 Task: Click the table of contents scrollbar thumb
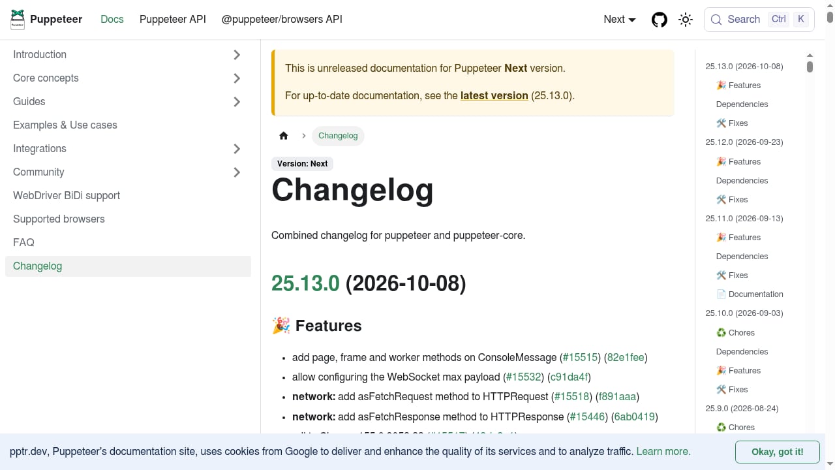coord(810,67)
